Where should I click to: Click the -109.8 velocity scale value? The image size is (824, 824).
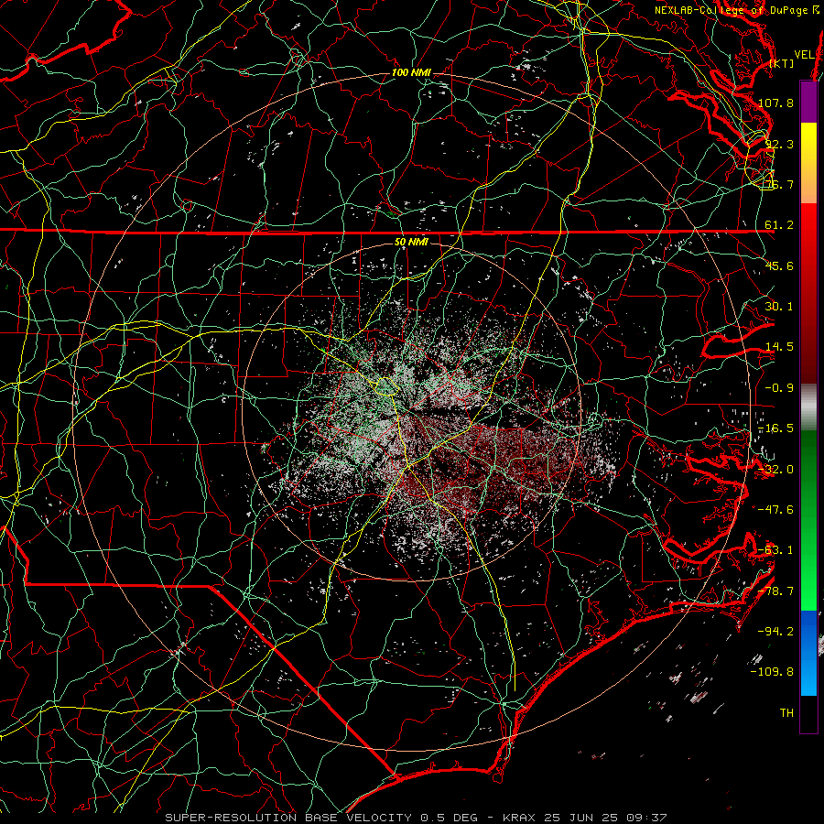point(773,672)
